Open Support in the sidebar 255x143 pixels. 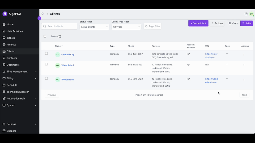(19, 131)
